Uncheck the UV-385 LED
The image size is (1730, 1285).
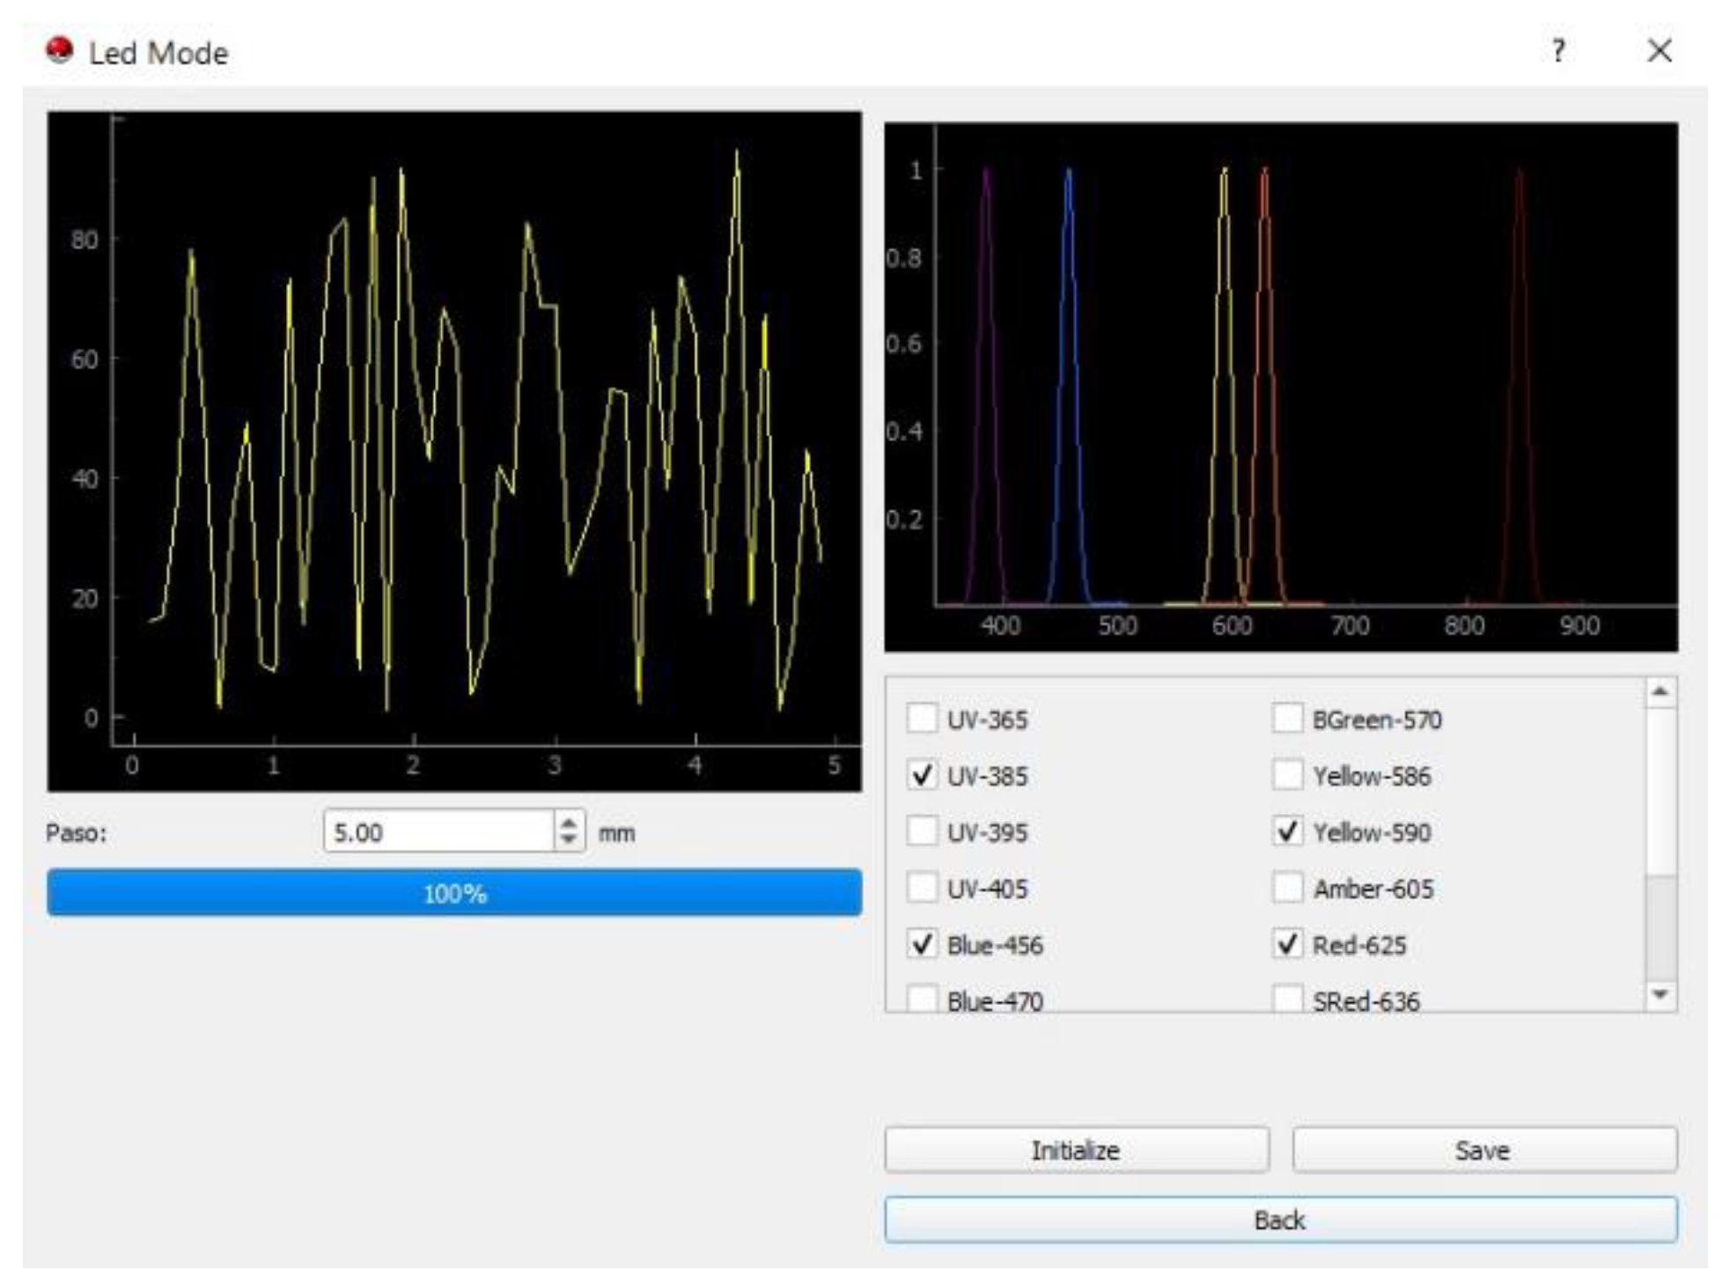tap(922, 775)
